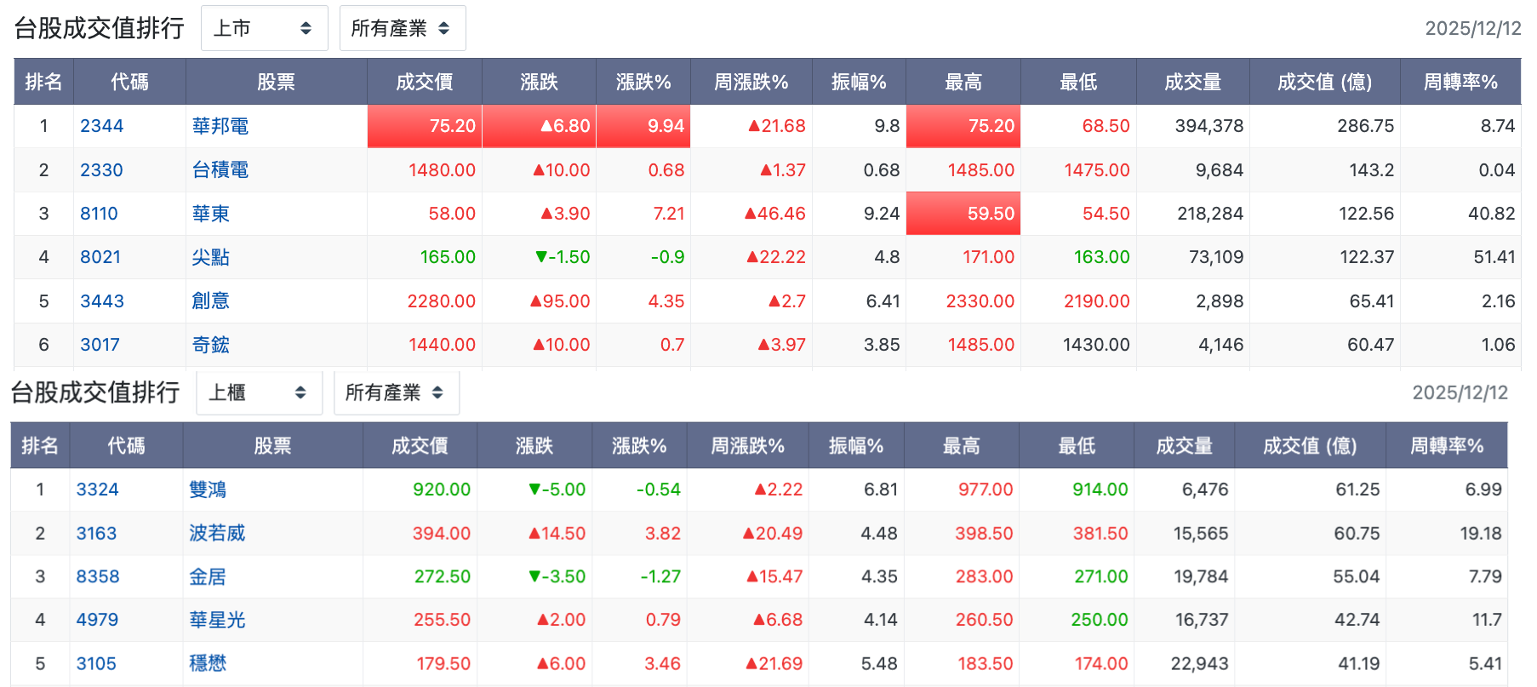1537x687 pixels.
Task: Click stock code 3017
Action: (x=100, y=345)
